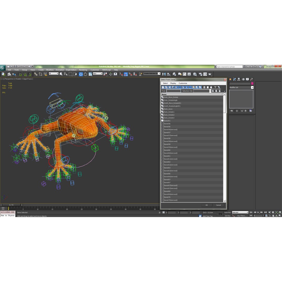Open the Motion command panel tab

point(243,79)
